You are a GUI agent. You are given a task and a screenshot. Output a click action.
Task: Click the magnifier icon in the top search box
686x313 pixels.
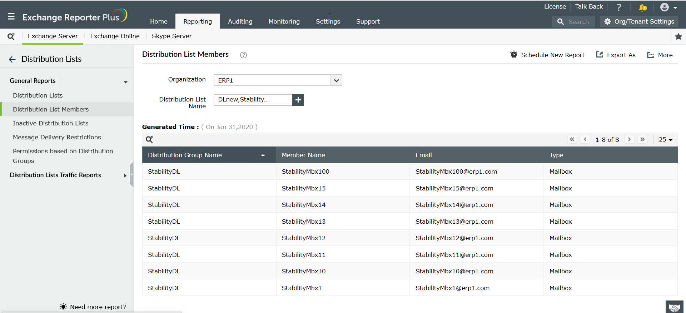click(561, 22)
